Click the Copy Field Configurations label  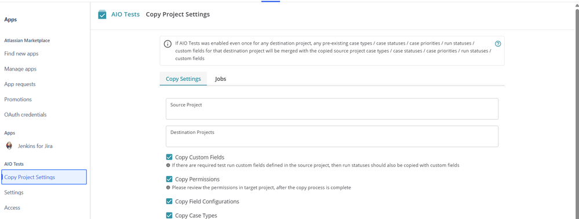coord(207,201)
